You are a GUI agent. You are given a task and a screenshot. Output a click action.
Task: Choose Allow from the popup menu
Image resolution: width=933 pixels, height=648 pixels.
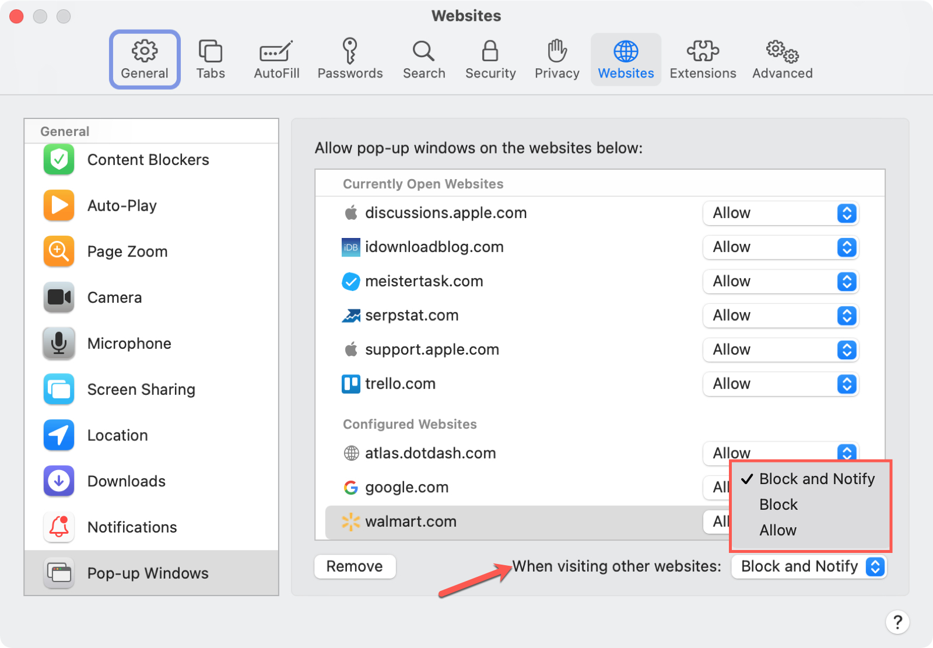(x=811, y=530)
